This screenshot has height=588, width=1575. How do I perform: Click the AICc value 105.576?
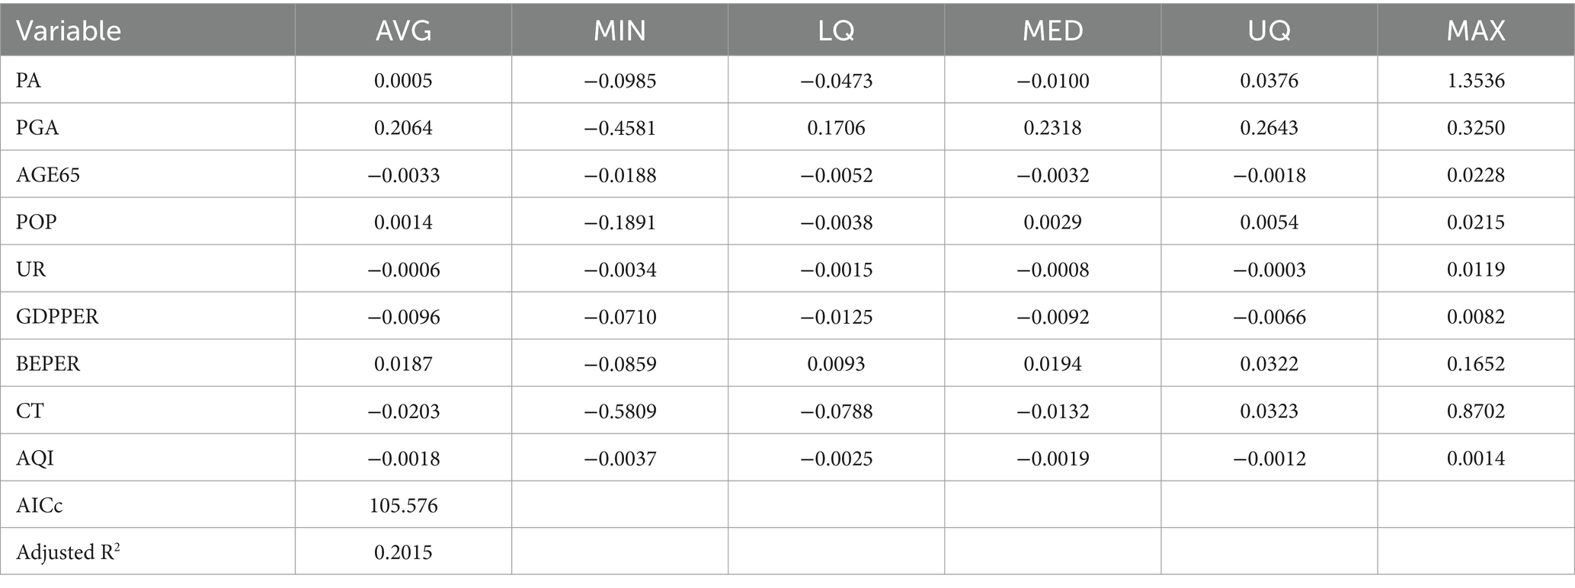tap(403, 505)
